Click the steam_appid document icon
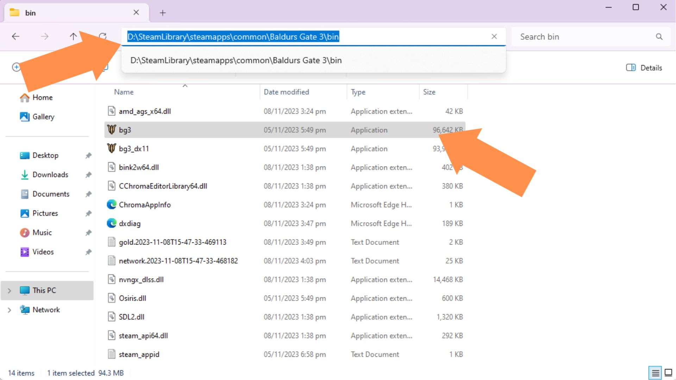 (x=112, y=354)
